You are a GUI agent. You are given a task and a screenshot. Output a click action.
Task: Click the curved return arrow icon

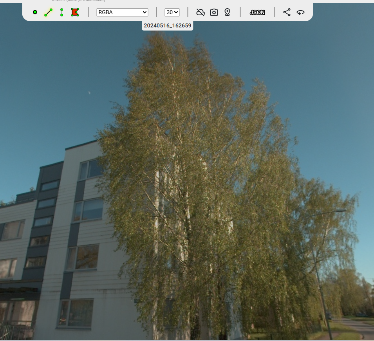pyautogui.click(x=300, y=12)
